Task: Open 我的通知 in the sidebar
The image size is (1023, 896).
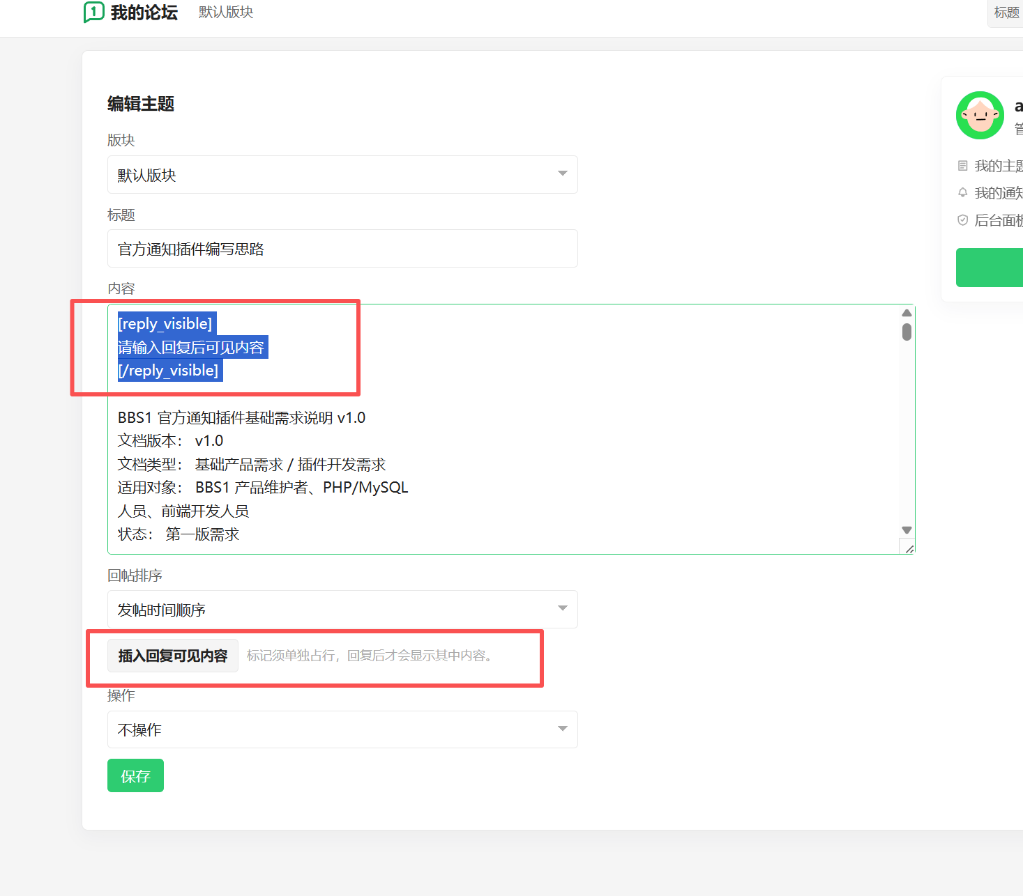Action: pos(999,193)
